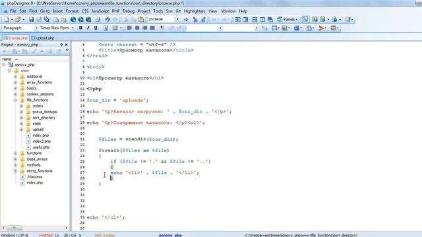Click the vertical split window icon
The height and width of the screenshot is (237, 422).
(262, 19)
